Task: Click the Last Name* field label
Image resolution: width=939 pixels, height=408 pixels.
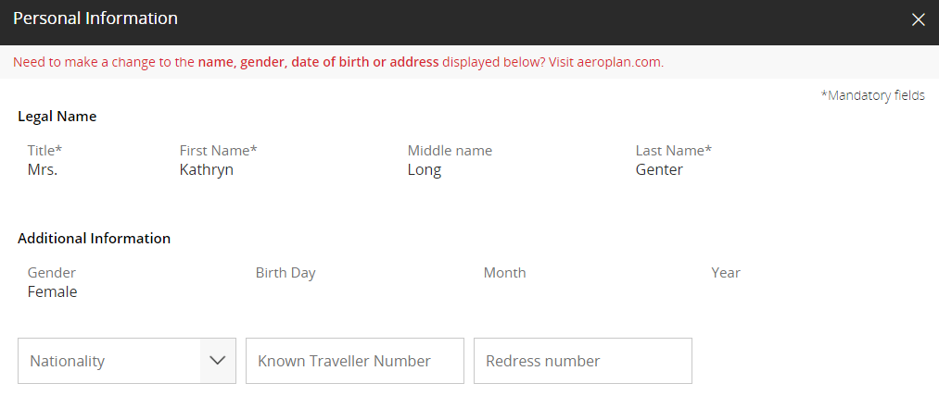Action: pos(673,151)
